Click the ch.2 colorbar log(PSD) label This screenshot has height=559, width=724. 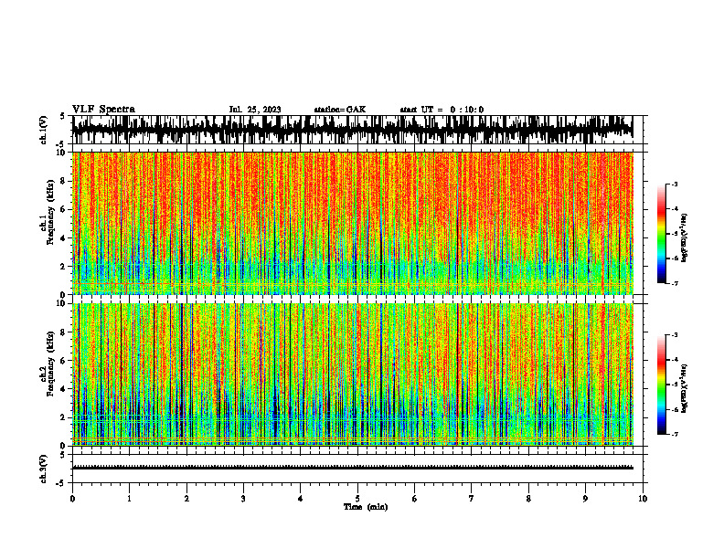pos(685,388)
